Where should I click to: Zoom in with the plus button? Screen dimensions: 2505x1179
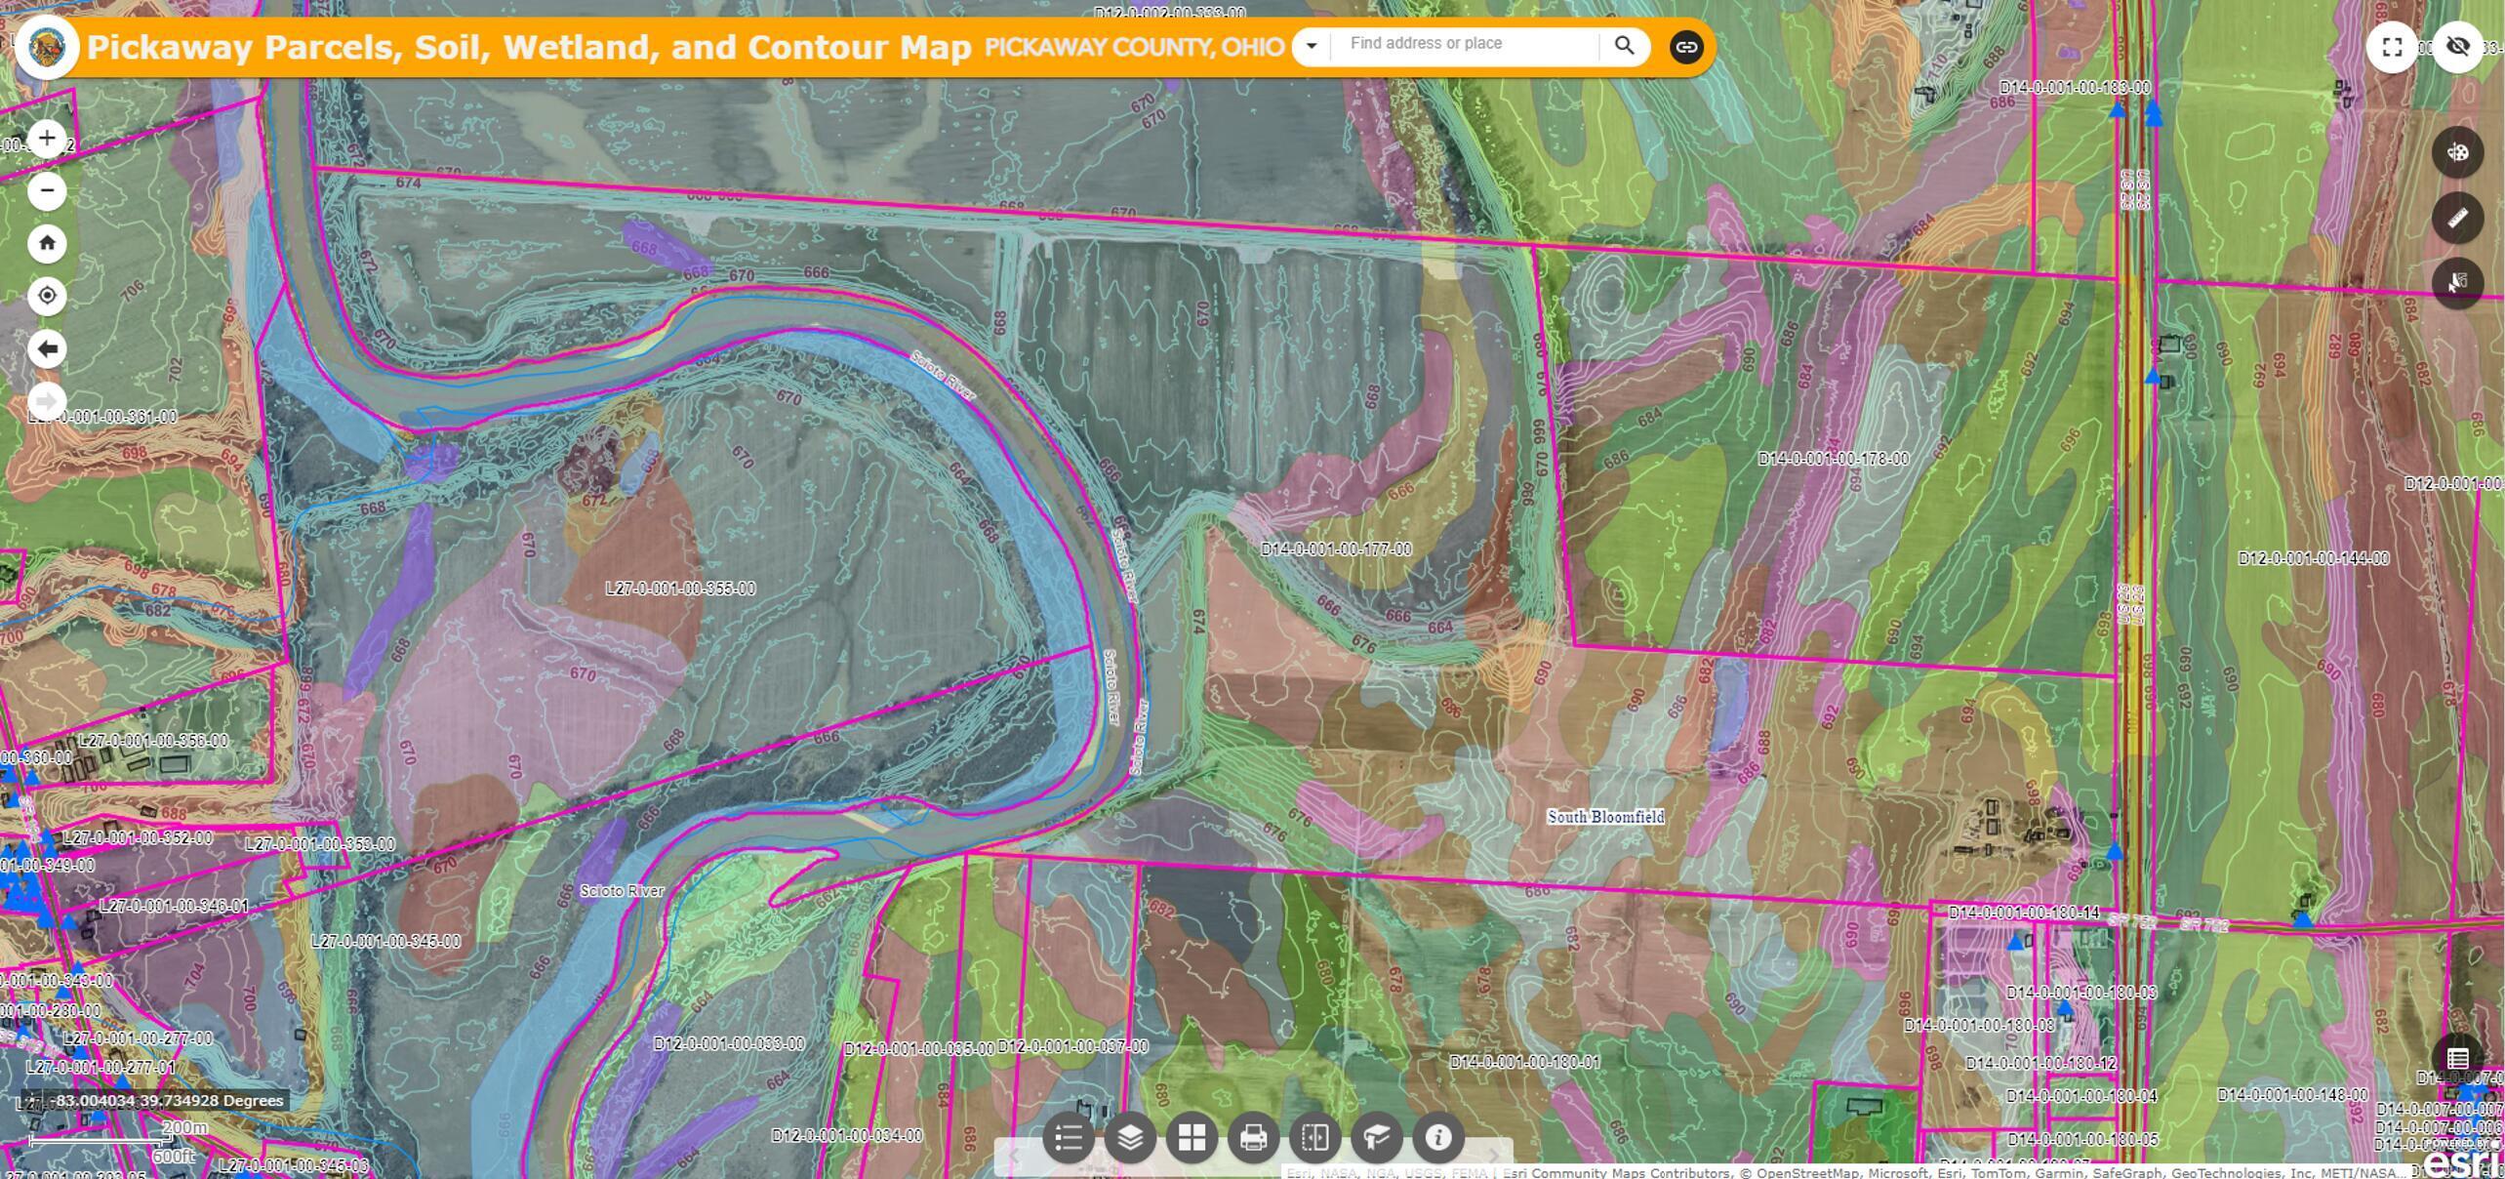[x=47, y=139]
